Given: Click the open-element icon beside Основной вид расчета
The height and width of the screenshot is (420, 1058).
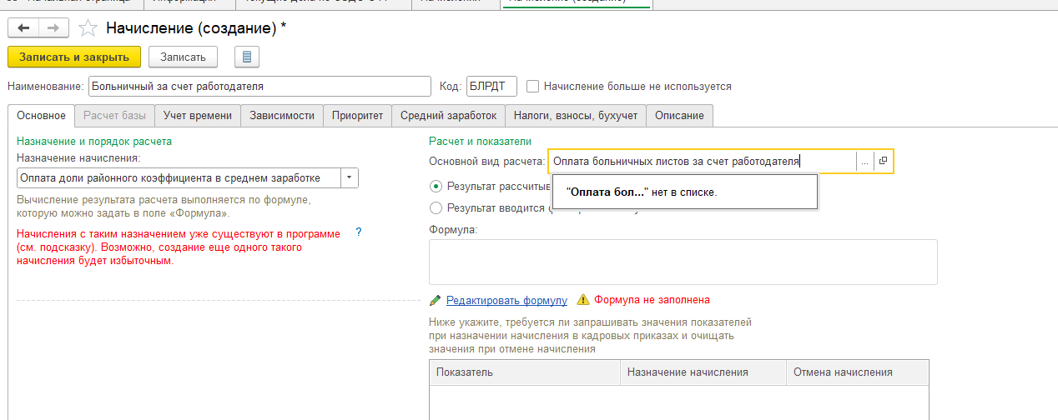Looking at the screenshot, I should coord(884,161).
